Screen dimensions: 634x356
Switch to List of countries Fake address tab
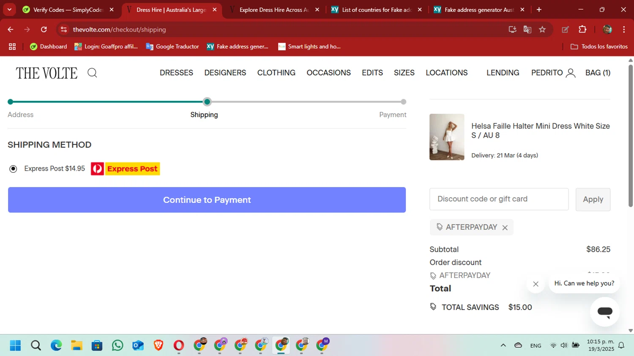point(377,10)
